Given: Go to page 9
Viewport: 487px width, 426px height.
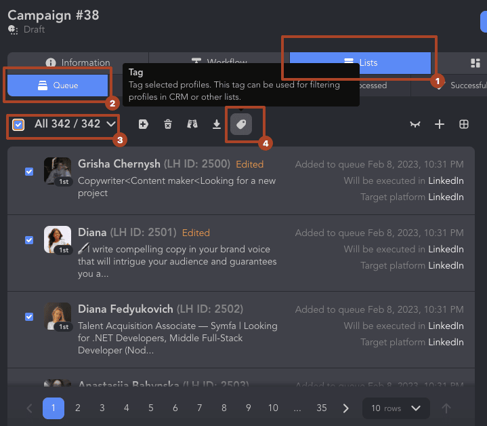Looking at the screenshot, I should coord(248,408).
